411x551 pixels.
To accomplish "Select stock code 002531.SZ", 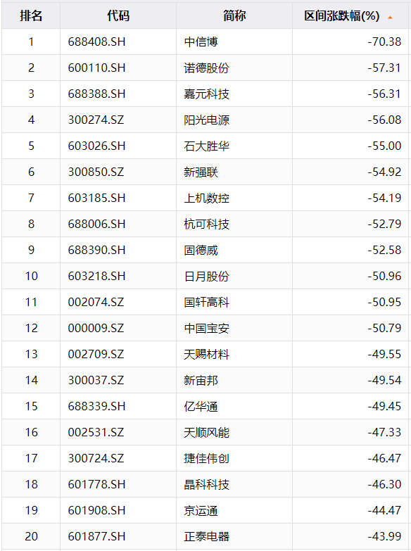I will (x=96, y=432).
